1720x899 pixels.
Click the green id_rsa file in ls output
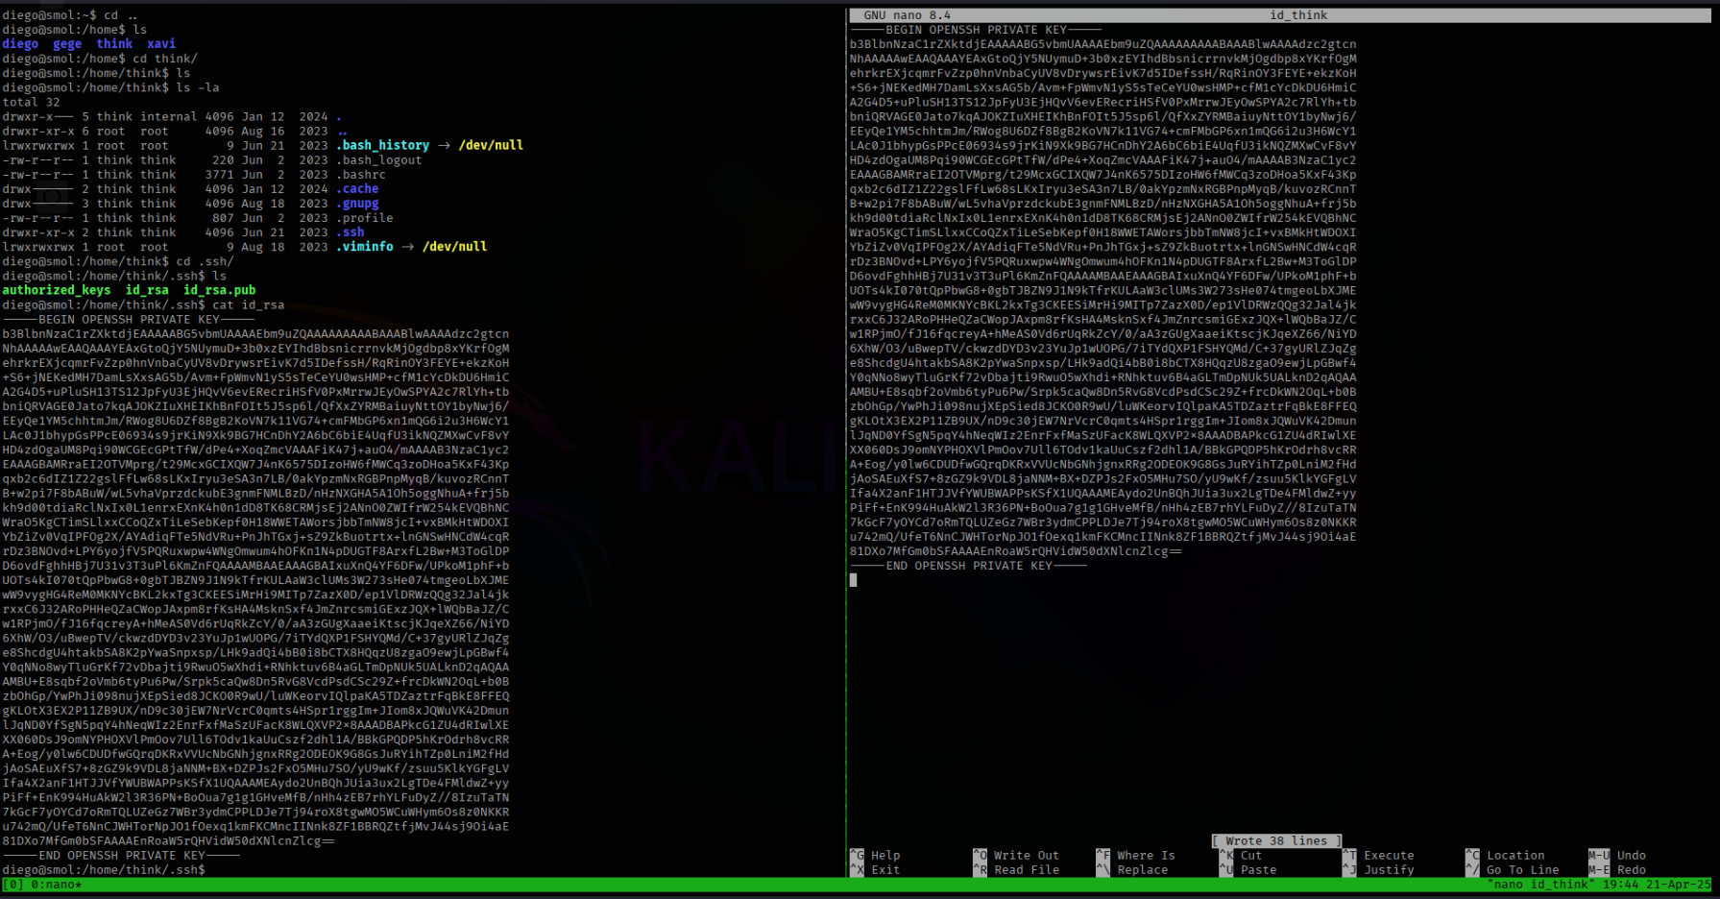pyautogui.click(x=147, y=290)
